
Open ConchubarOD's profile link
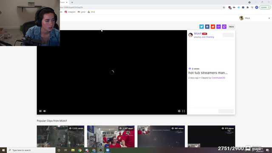click(218, 78)
